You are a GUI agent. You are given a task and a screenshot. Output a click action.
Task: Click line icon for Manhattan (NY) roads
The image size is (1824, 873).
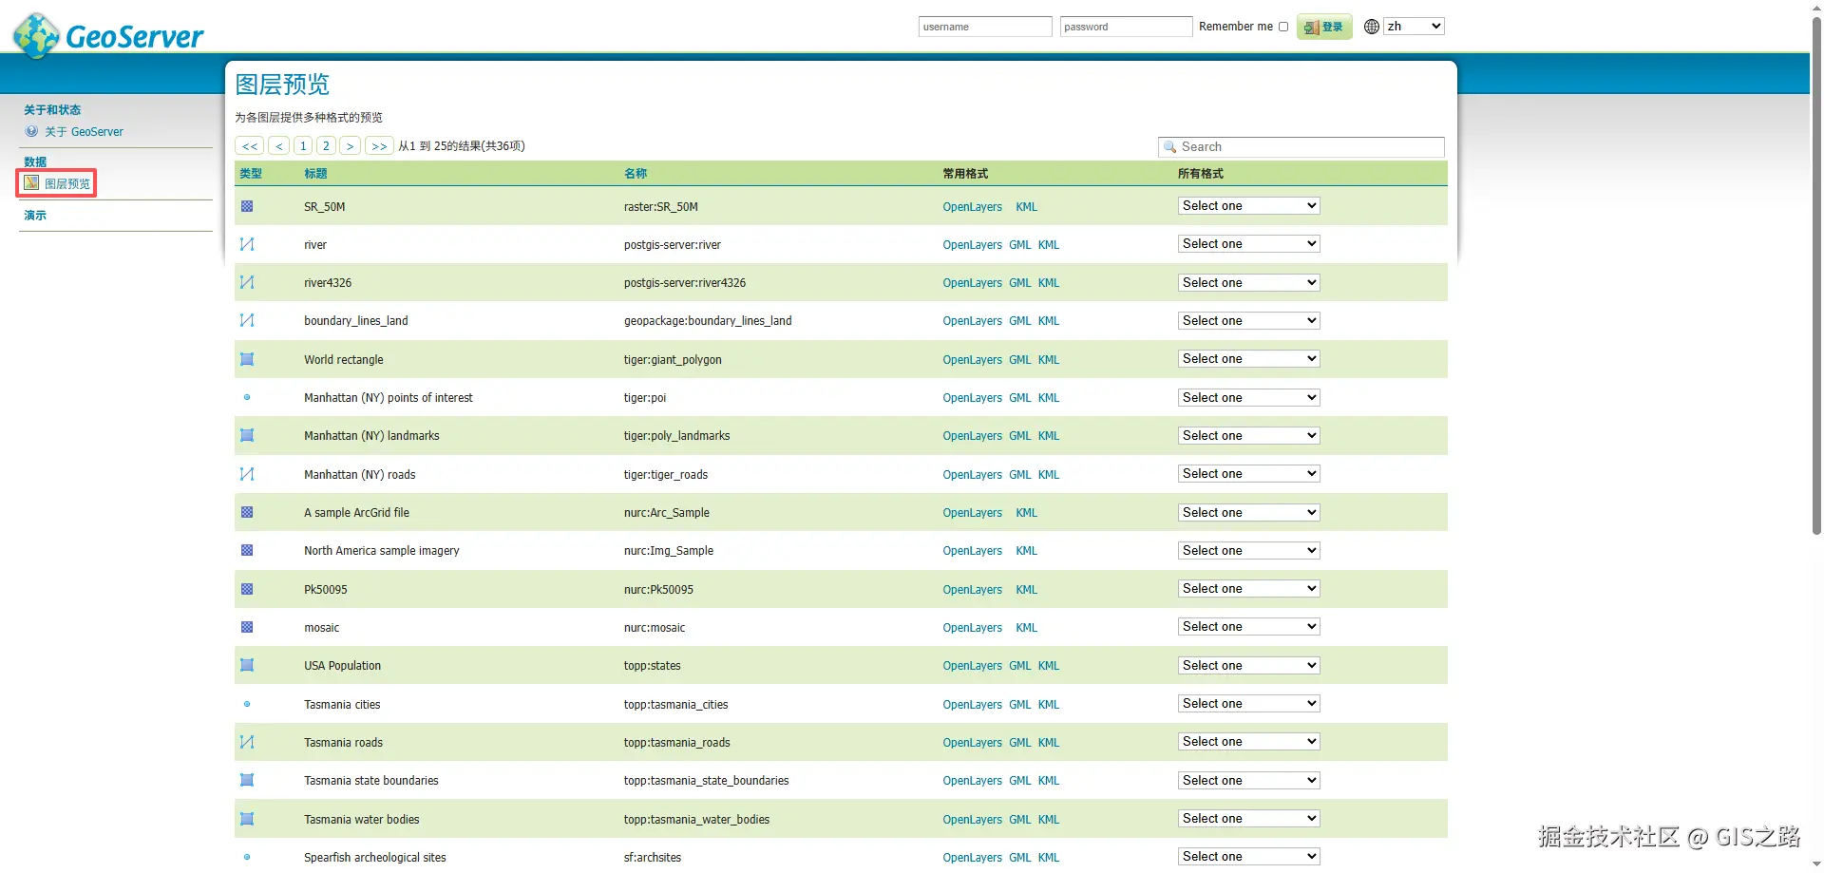(x=247, y=474)
